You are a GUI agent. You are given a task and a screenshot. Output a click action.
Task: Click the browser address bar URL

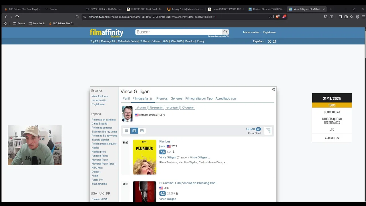(x=152, y=17)
